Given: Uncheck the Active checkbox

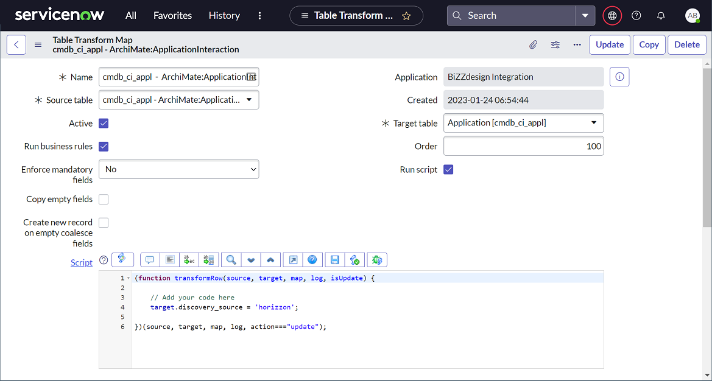Looking at the screenshot, I should click(x=104, y=124).
